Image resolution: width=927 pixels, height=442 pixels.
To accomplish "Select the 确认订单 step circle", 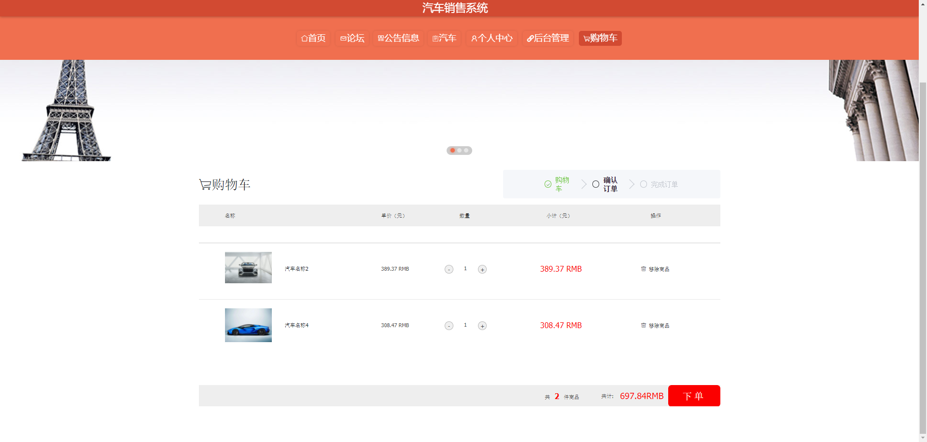I will coord(596,184).
